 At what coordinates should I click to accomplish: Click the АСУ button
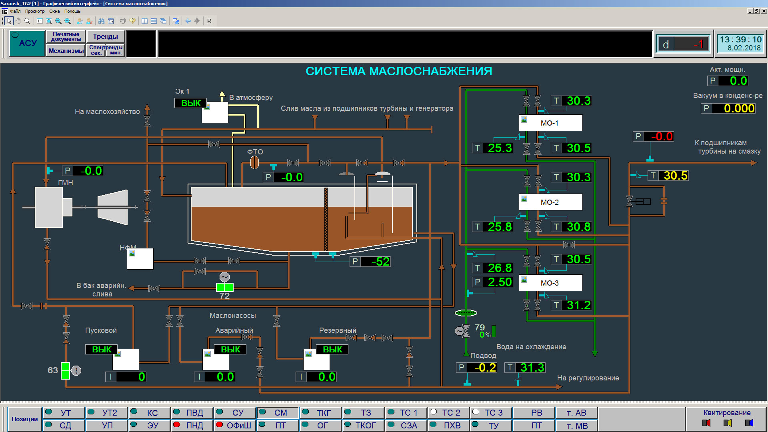click(x=27, y=43)
